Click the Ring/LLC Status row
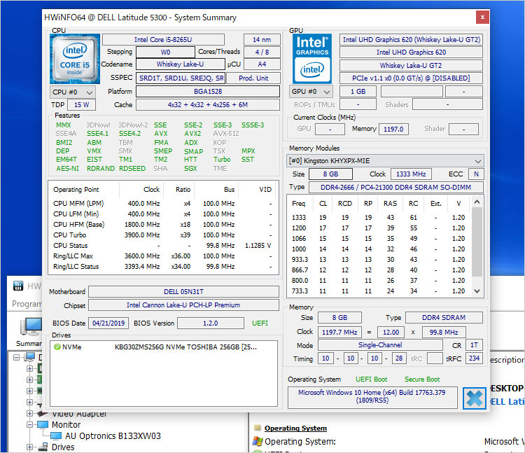 [163, 267]
